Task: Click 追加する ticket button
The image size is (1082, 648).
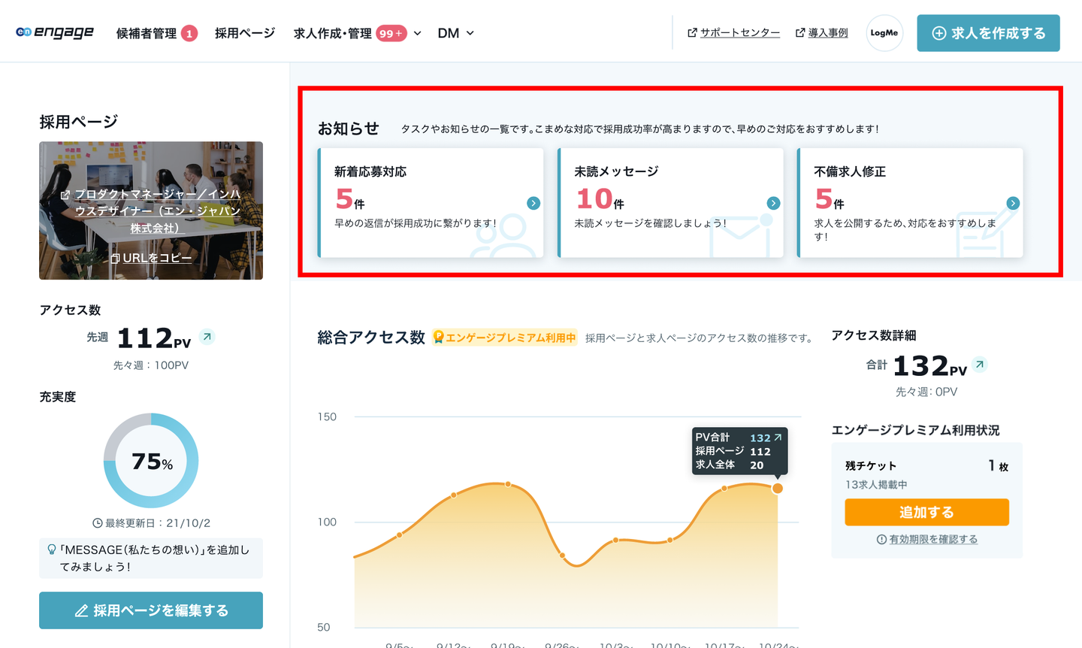Action: 926,512
